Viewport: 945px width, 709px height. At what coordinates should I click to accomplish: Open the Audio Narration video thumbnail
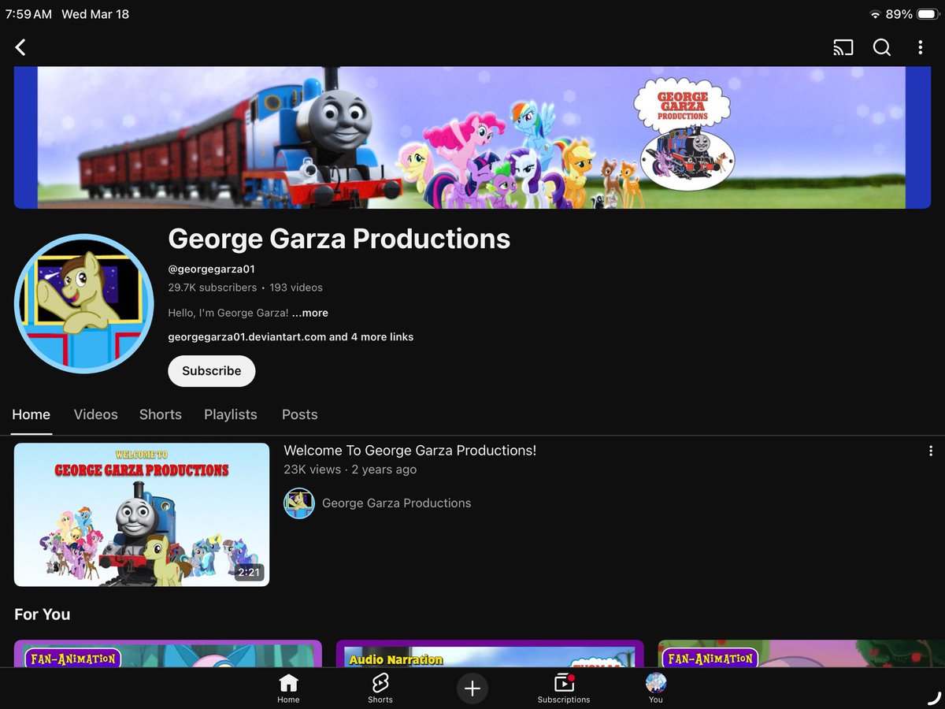pos(490,653)
